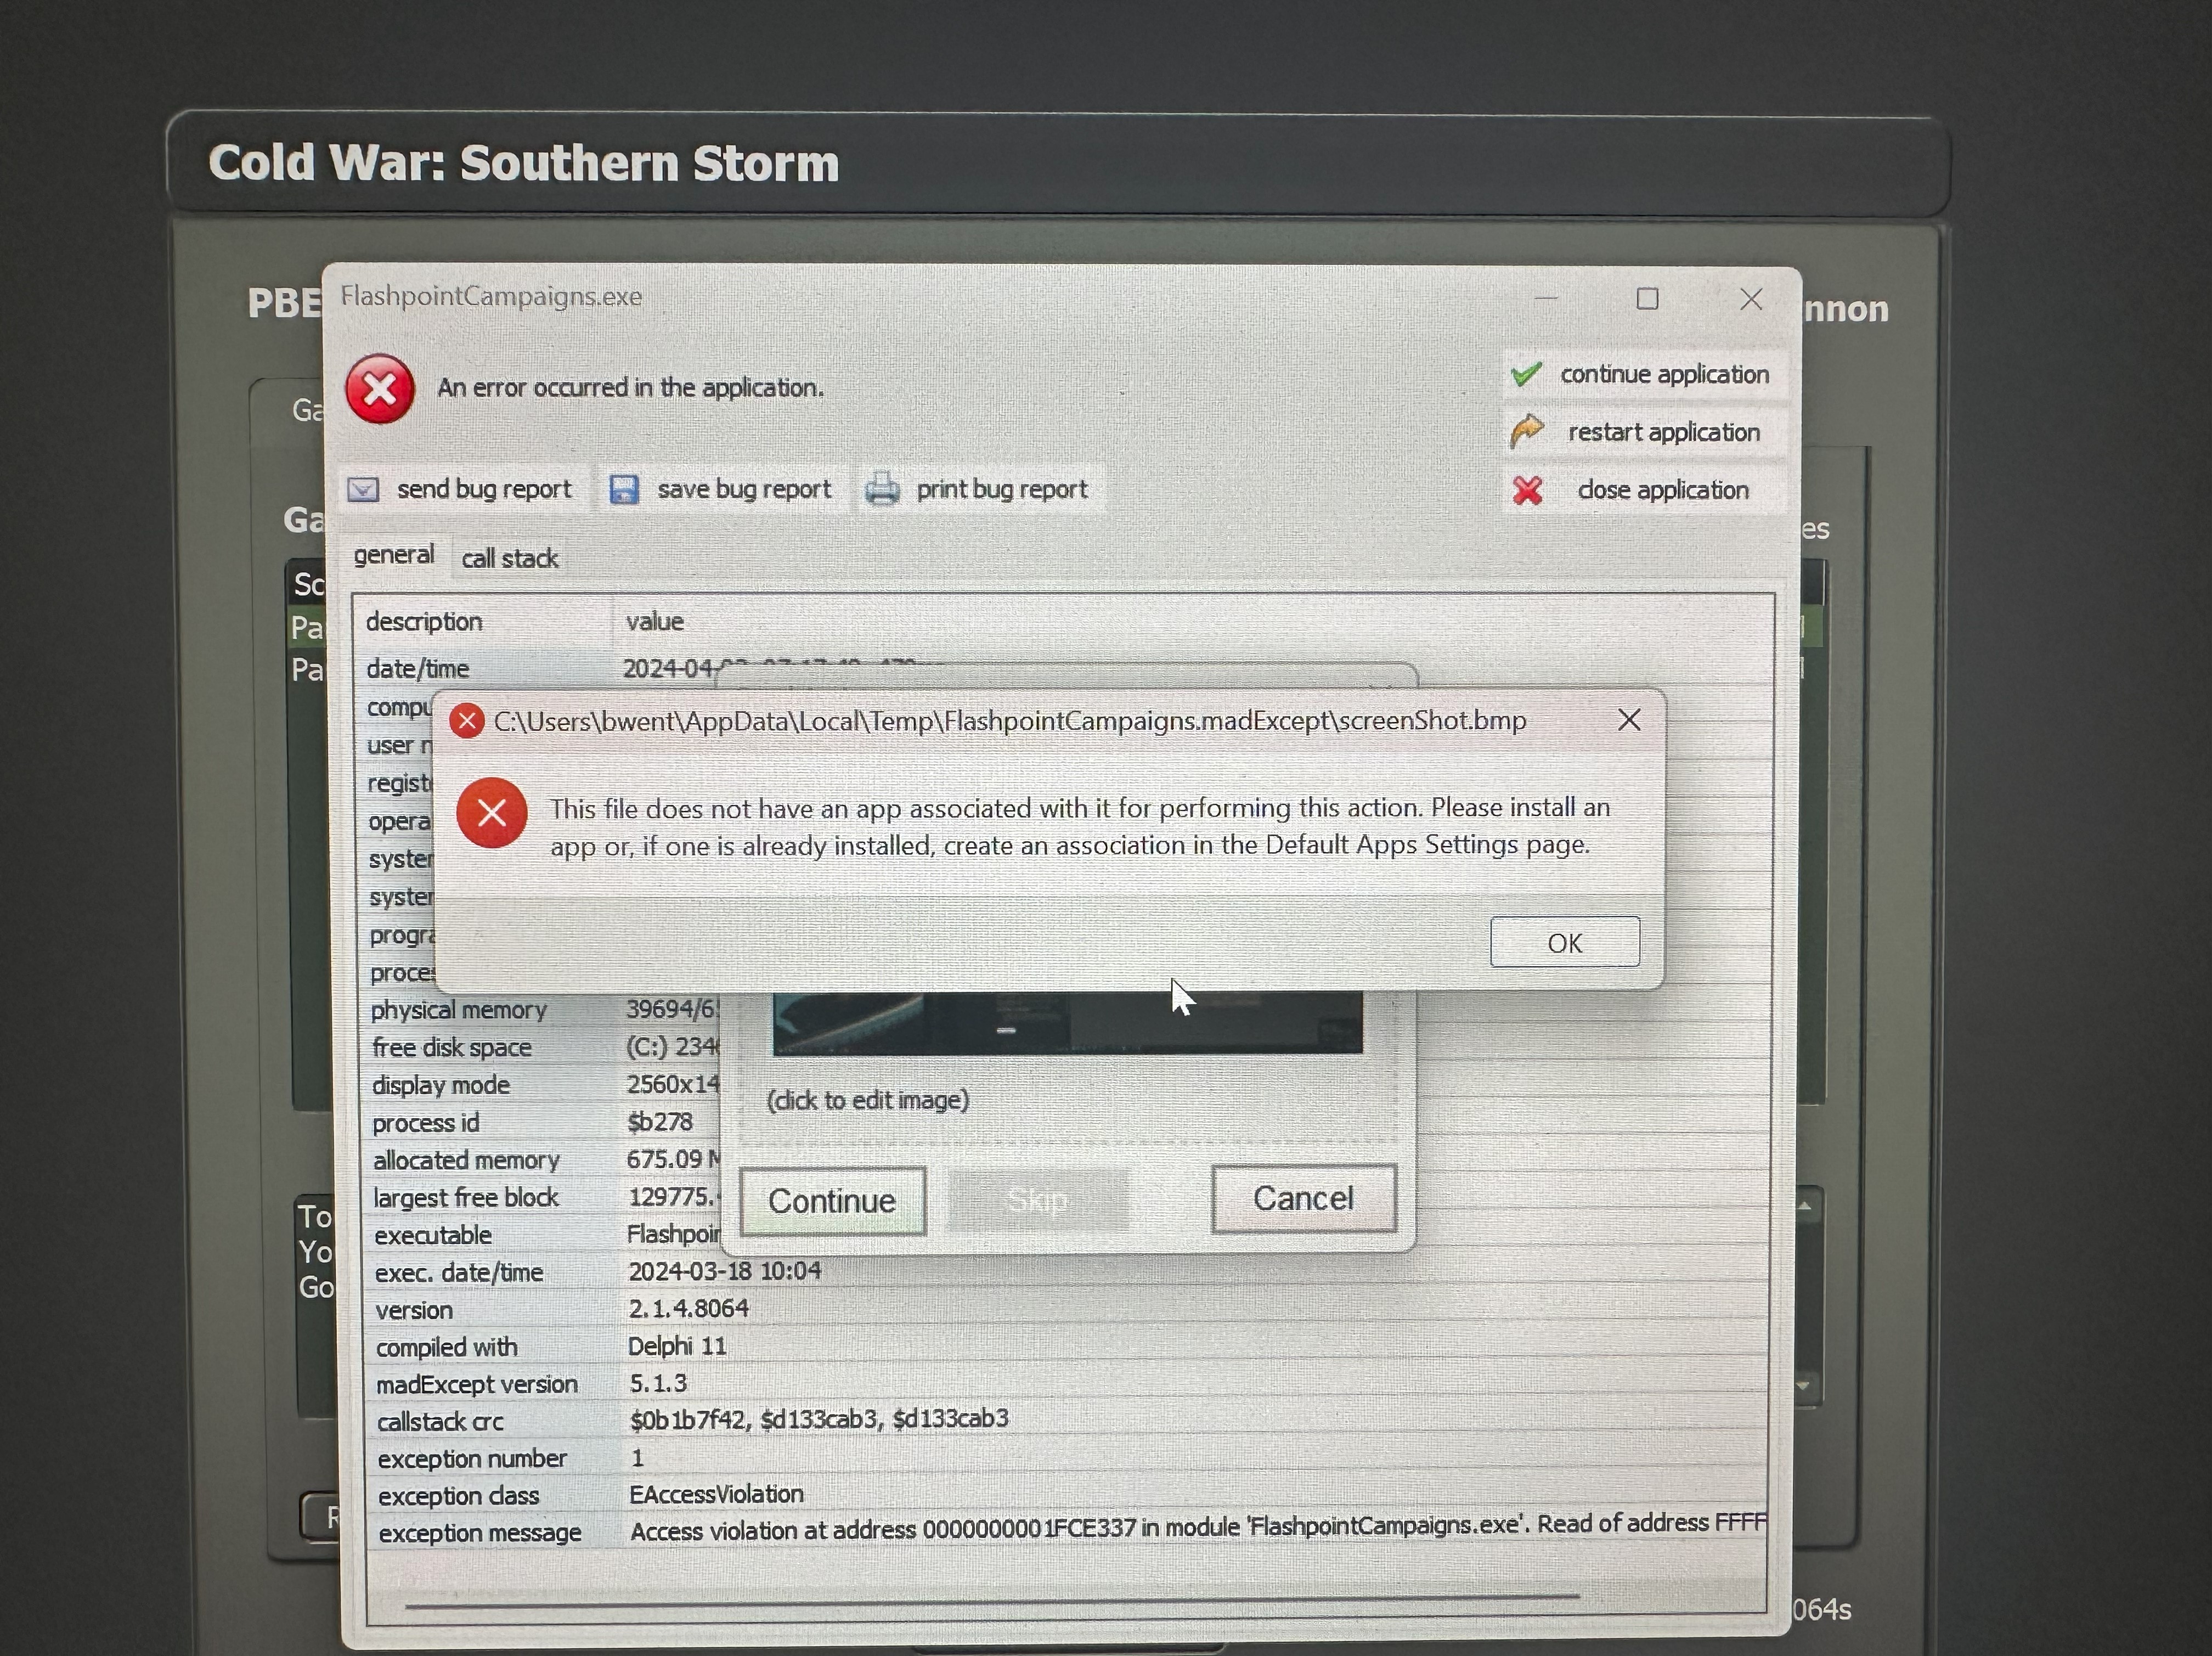Click the process id value '$b278'
The image size is (2212, 1656).
tap(660, 1122)
